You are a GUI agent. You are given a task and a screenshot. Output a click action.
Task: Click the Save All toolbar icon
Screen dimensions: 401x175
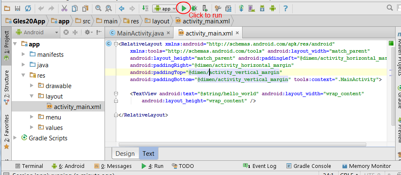(18, 8)
